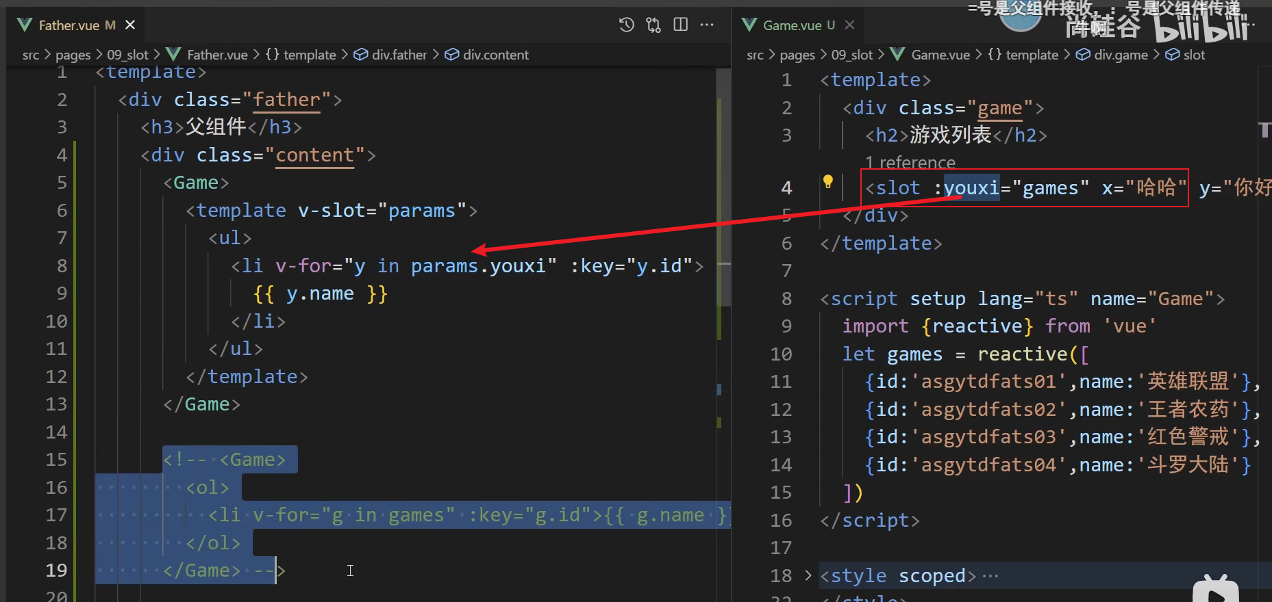Place cursor on 'reactive' in import line
1272x602 pixels.
tap(977, 326)
